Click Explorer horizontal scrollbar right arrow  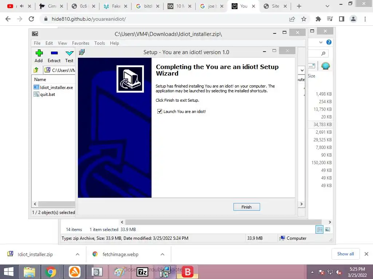point(330,222)
